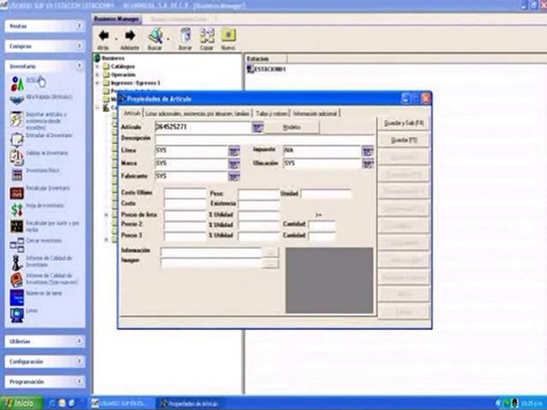Select ESTACION01 station icon in list
This screenshot has width=547, height=410.
tap(250, 69)
